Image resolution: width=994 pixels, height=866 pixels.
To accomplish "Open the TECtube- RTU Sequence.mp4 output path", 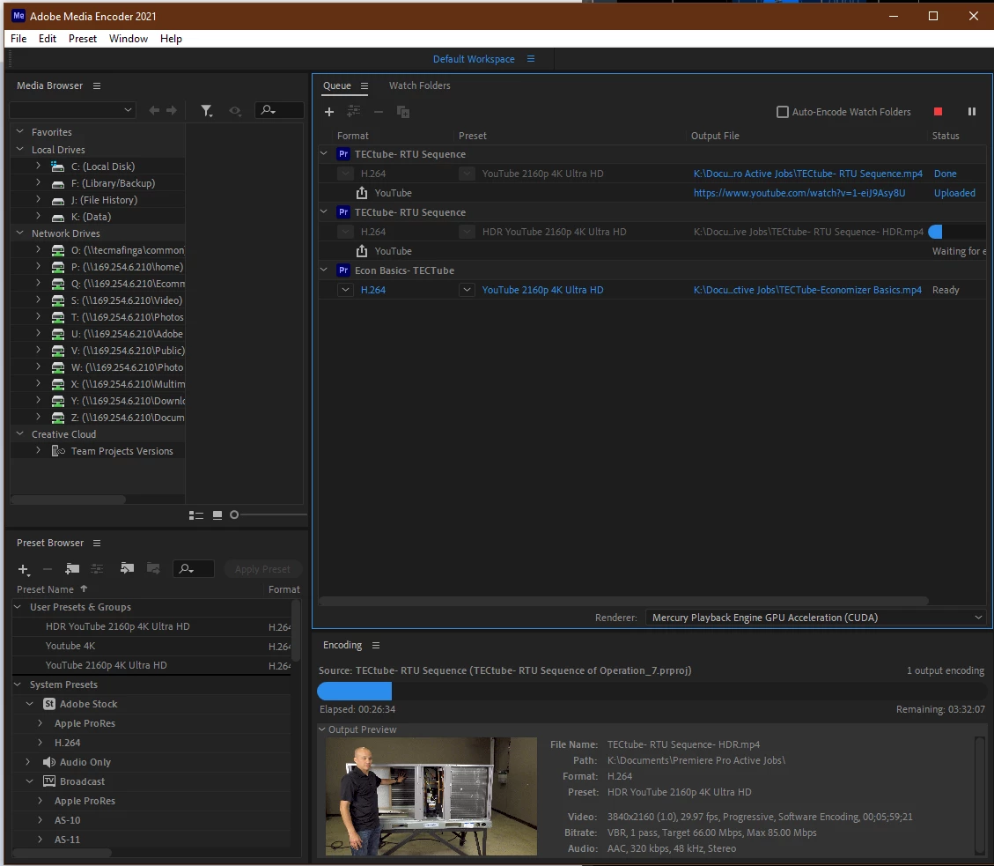I will click(807, 174).
